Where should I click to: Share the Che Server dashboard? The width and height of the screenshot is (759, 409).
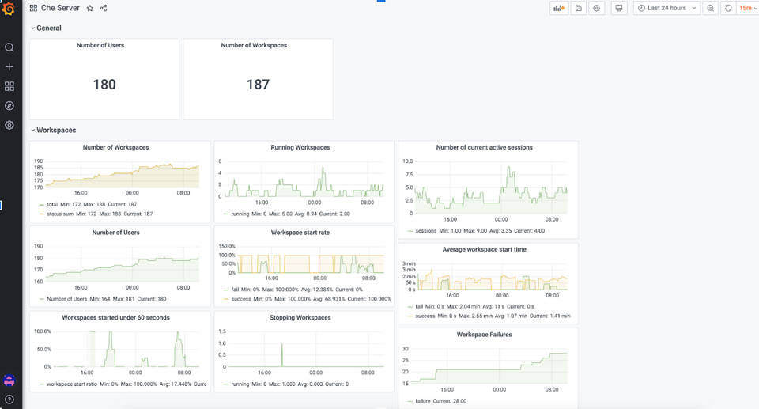click(x=103, y=8)
